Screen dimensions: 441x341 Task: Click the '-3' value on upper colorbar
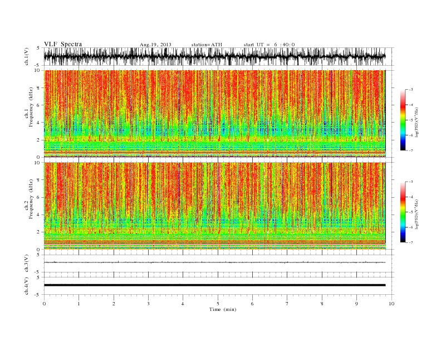point(411,90)
